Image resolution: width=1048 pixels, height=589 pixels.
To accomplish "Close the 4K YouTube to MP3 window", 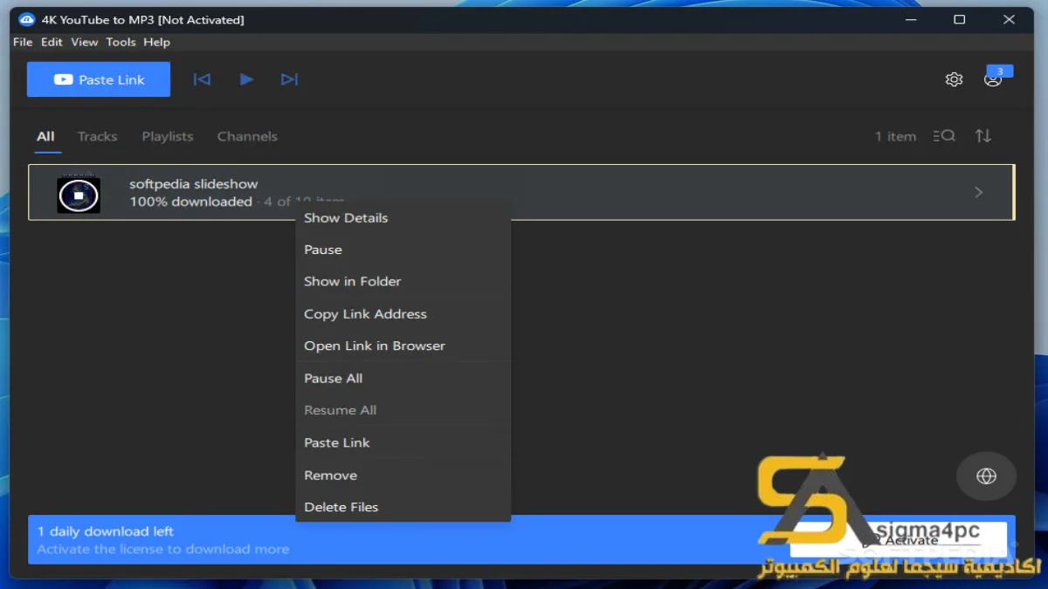I will (1009, 19).
